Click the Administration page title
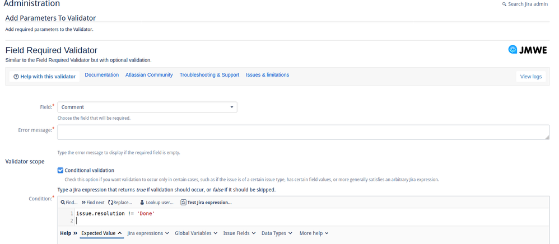 coord(32,3)
